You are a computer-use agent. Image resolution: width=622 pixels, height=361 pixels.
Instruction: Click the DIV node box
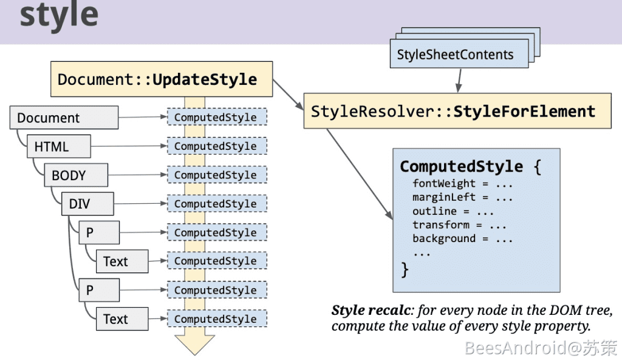[87, 204]
